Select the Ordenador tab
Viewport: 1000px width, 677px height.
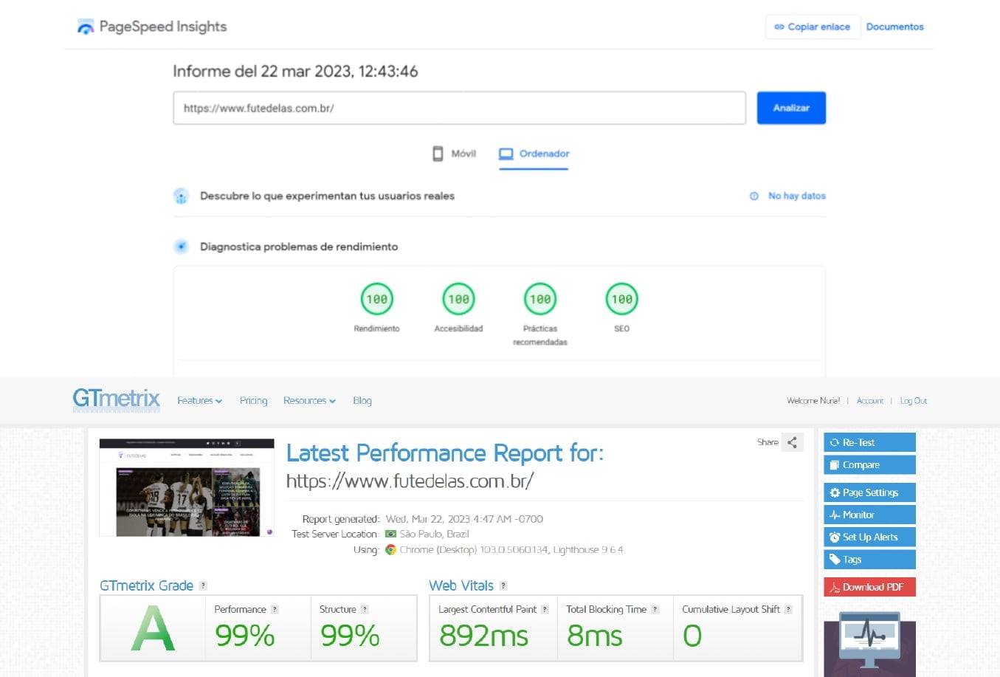coord(534,154)
